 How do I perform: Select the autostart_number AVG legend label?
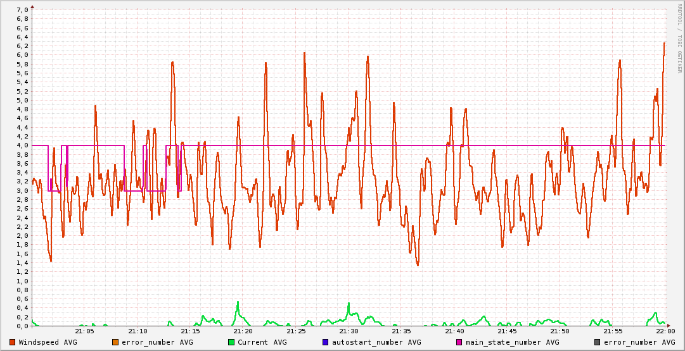tap(376, 342)
